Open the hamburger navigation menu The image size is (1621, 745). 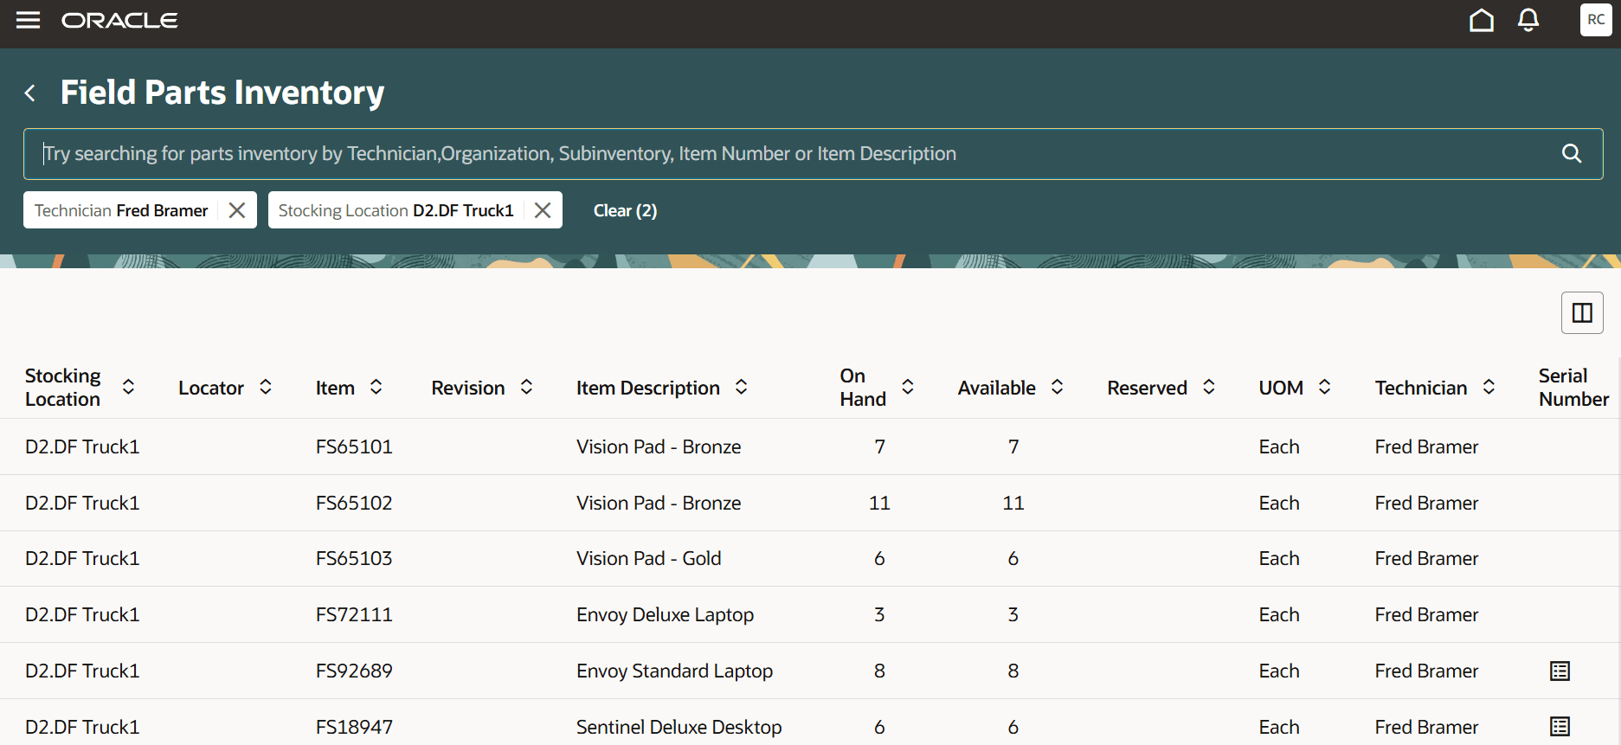pyautogui.click(x=29, y=20)
